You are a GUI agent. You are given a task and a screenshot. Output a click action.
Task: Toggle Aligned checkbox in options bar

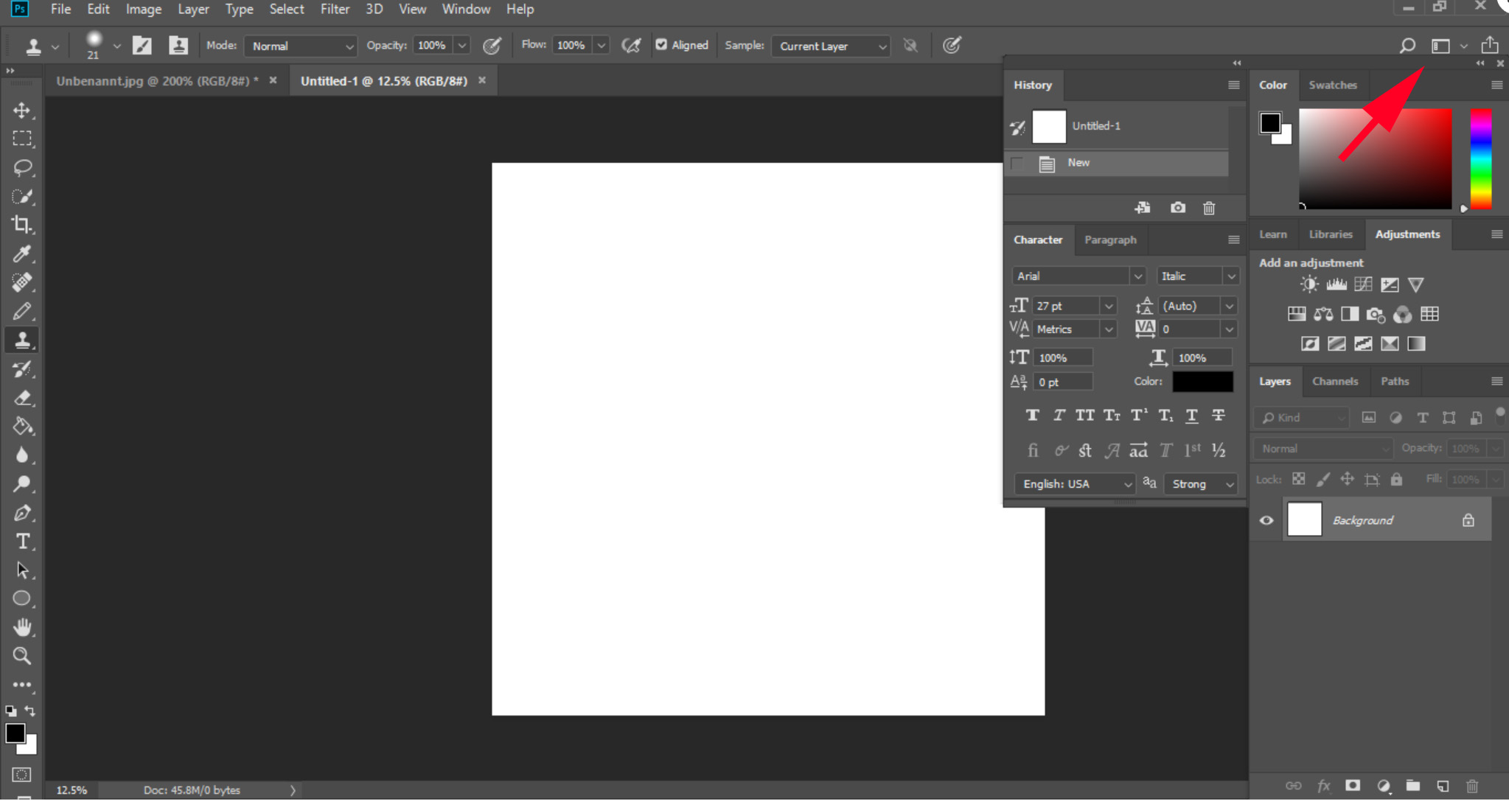point(662,45)
